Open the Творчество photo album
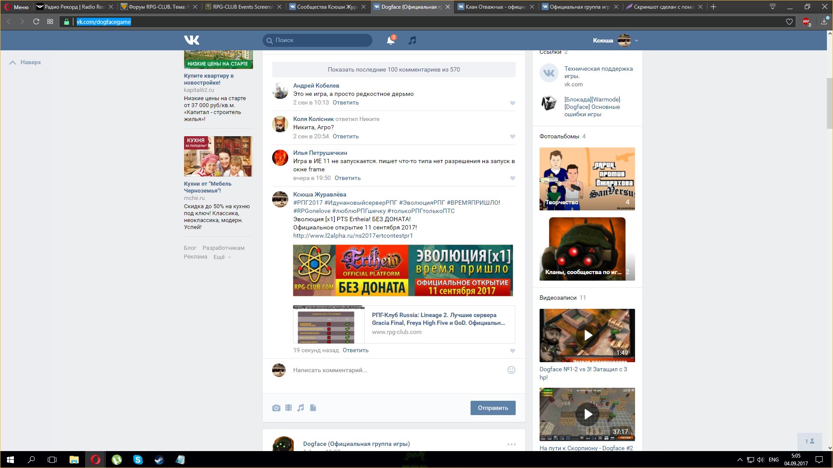This screenshot has width=833, height=468. pyautogui.click(x=587, y=179)
